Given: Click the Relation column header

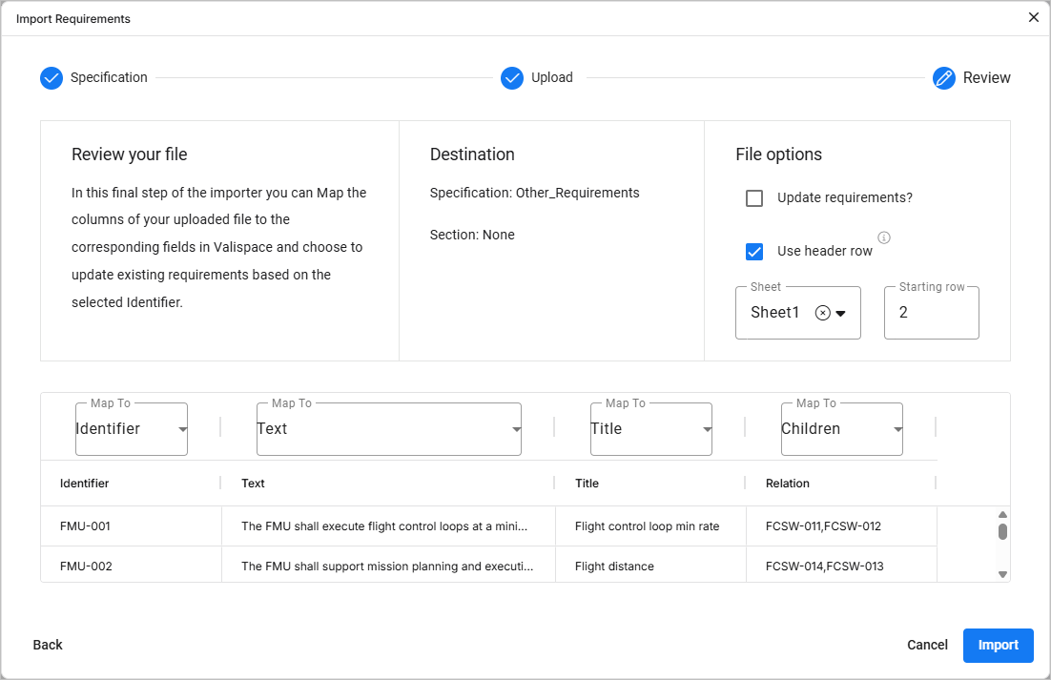Looking at the screenshot, I should pyautogui.click(x=788, y=484).
